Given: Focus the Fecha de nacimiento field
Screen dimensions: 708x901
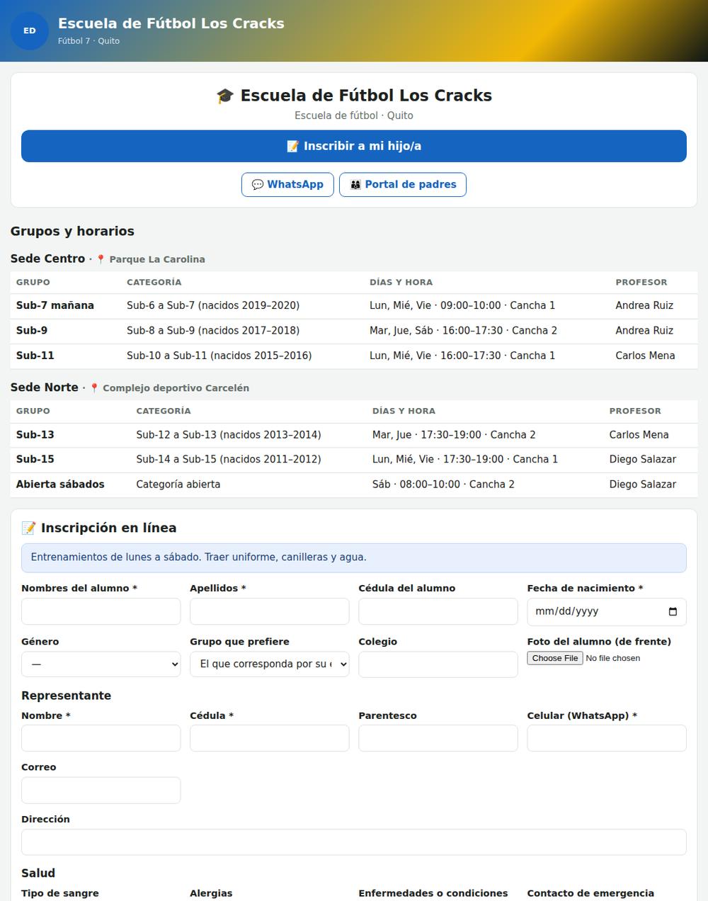Looking at the screenshot, I should 607,611.
